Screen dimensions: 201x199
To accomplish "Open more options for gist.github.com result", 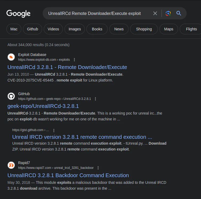I will pyautogui.click(x=54, y=131).
